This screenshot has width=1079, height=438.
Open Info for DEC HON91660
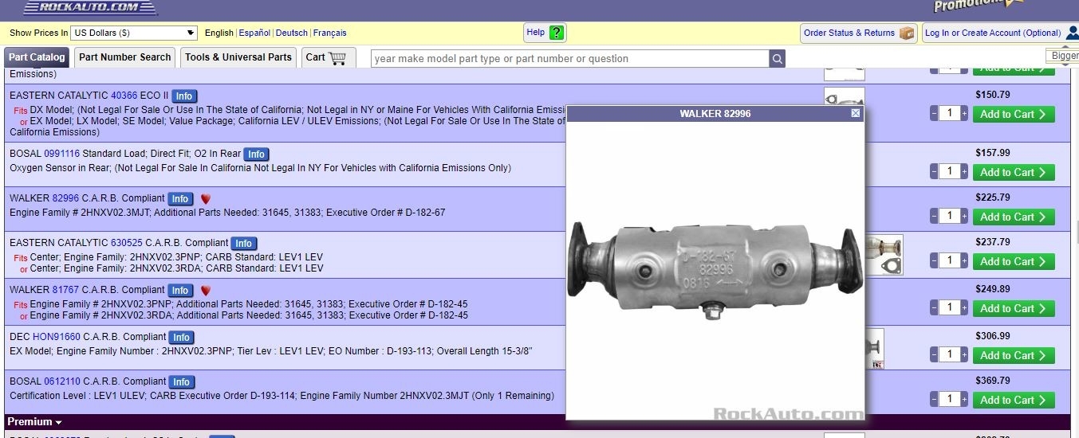coord(181,338)
